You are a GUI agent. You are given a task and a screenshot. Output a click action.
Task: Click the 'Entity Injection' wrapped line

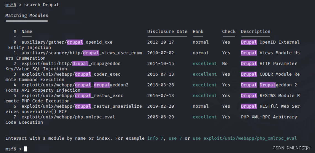coord(30,48)
